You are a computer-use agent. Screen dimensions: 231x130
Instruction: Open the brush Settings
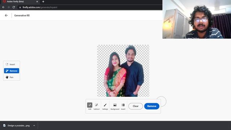(105, 106)
